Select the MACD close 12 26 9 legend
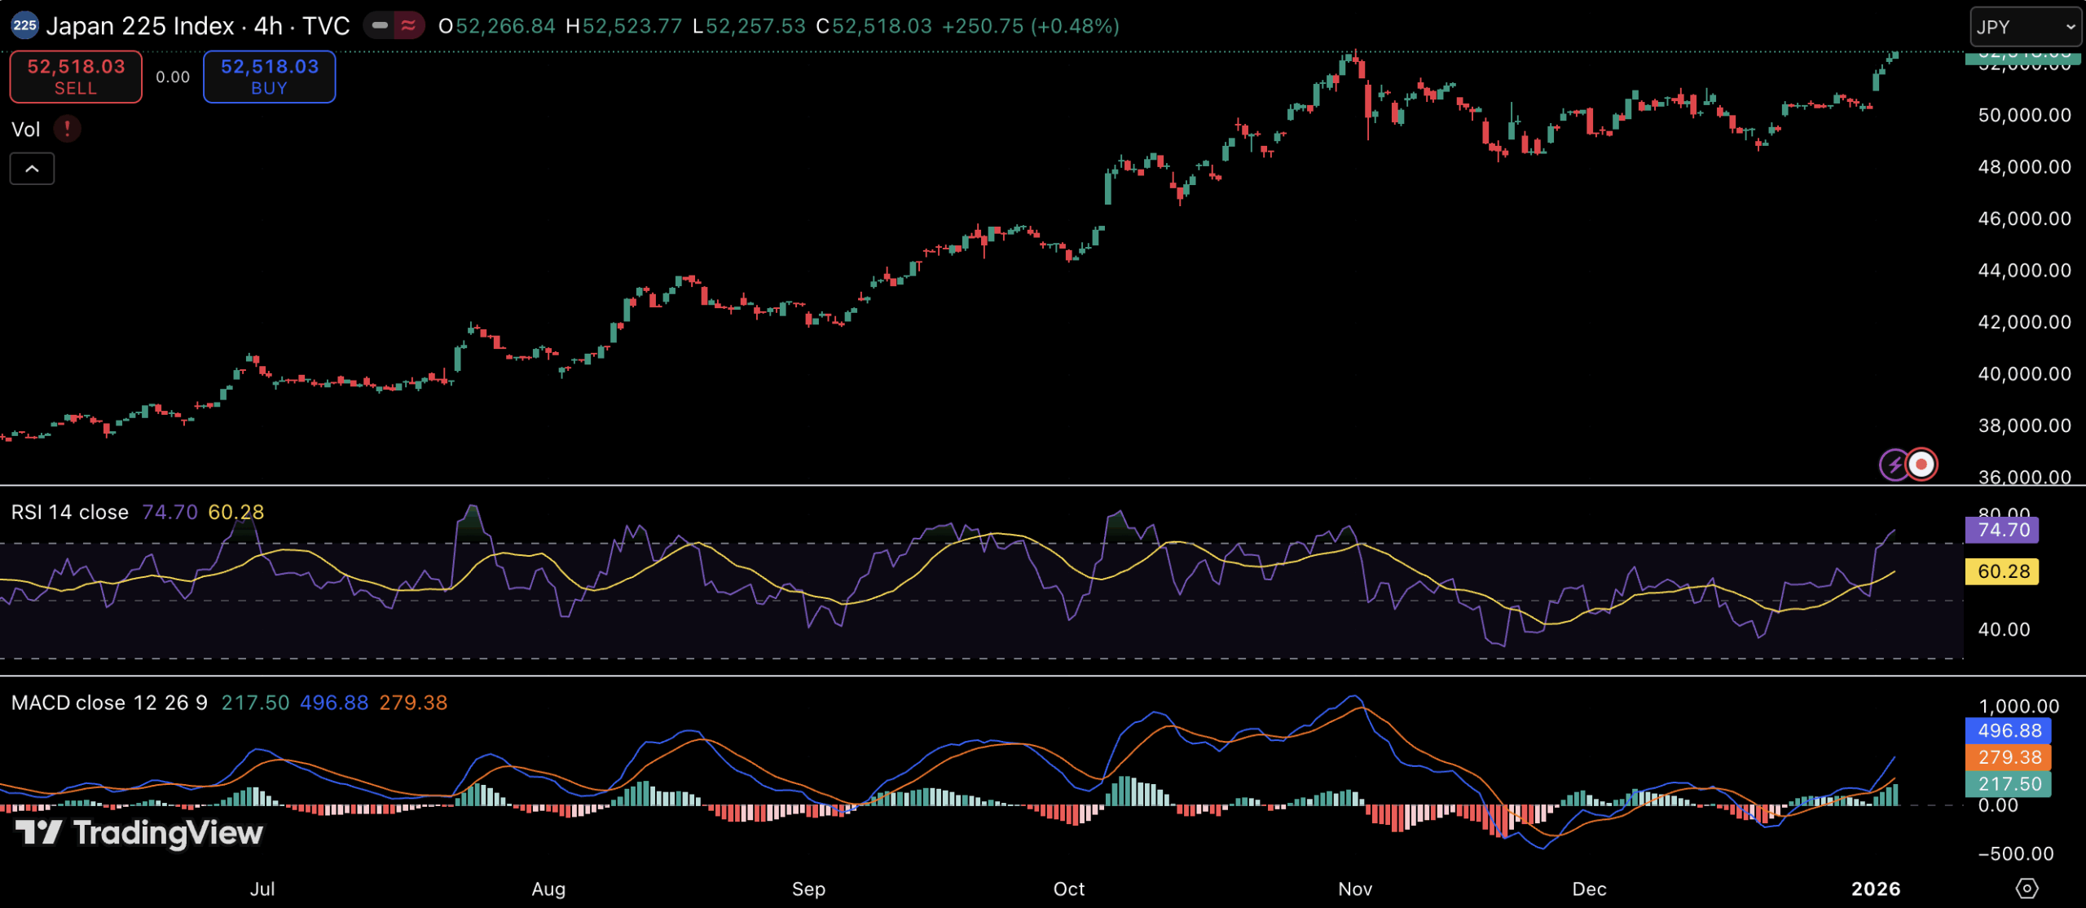2086x908 pixels. click(x=109, y=703)
